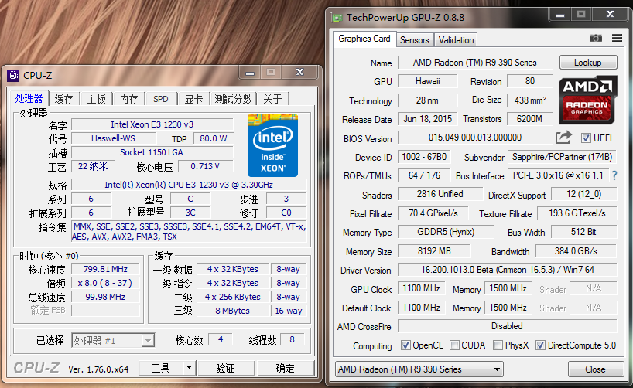Click the CPU-Z title bar app icon
The width and height of the screenshot is (633, 388).
coord(13,76)
